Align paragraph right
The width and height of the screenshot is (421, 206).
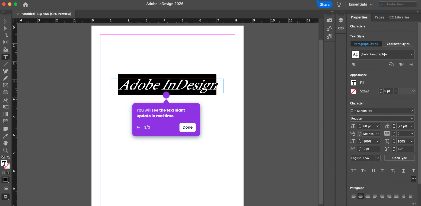[x=368, y=196]
